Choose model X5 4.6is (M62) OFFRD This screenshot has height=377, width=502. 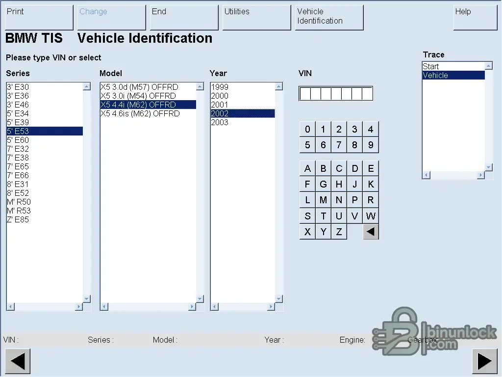(x=148, y=113)
